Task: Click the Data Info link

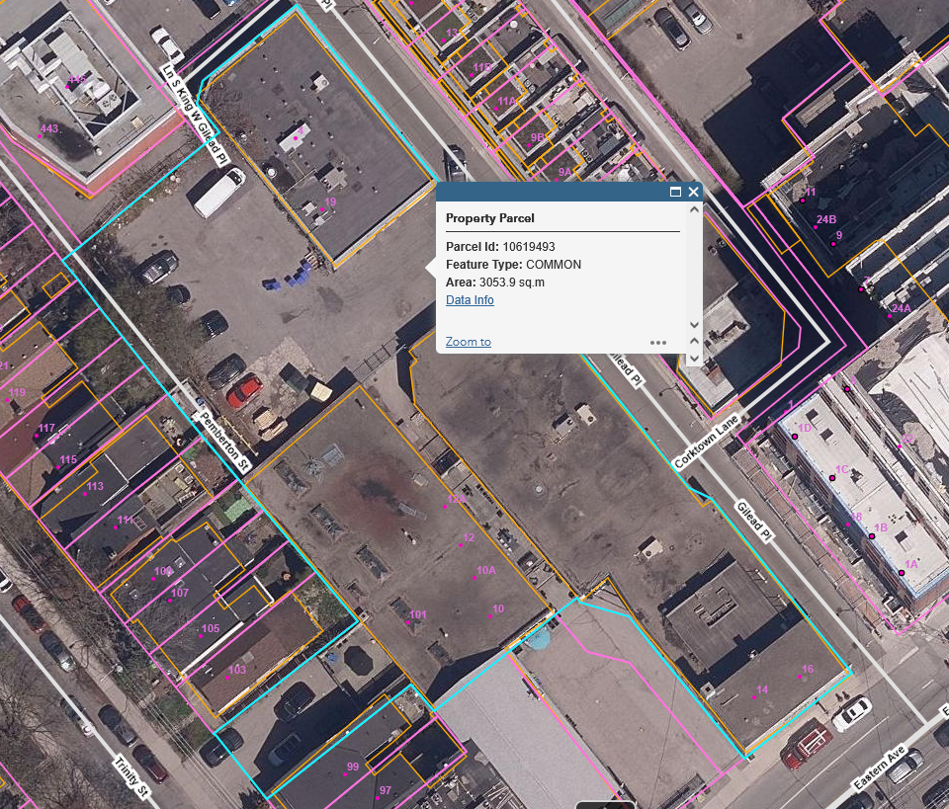Action: [470, 300]
